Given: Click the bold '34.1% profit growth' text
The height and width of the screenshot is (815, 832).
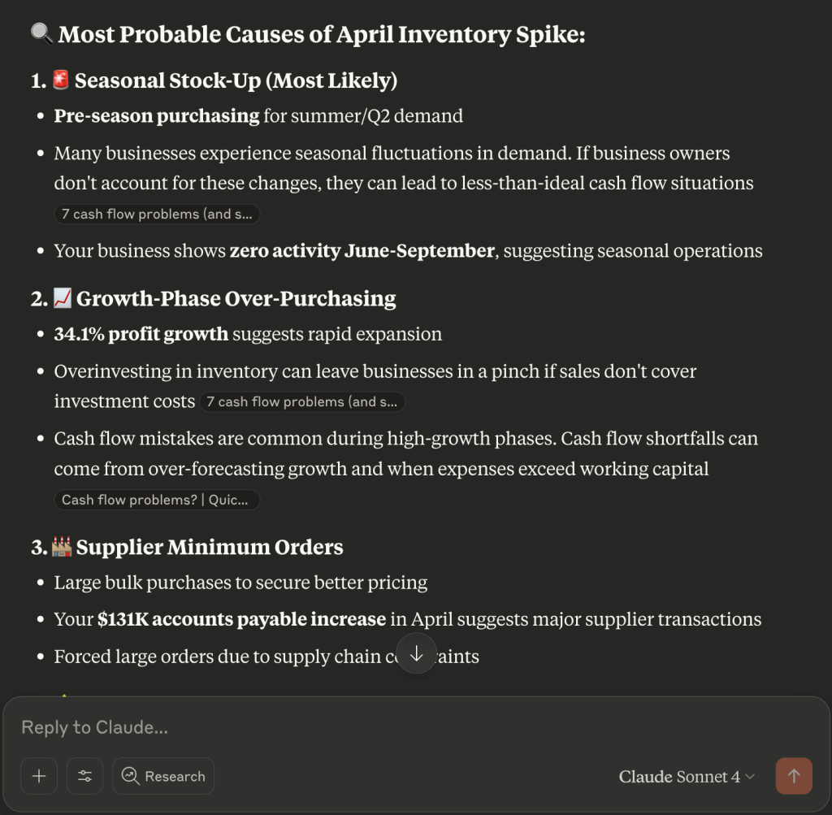Looking at the screenshot, I should 141,334.
